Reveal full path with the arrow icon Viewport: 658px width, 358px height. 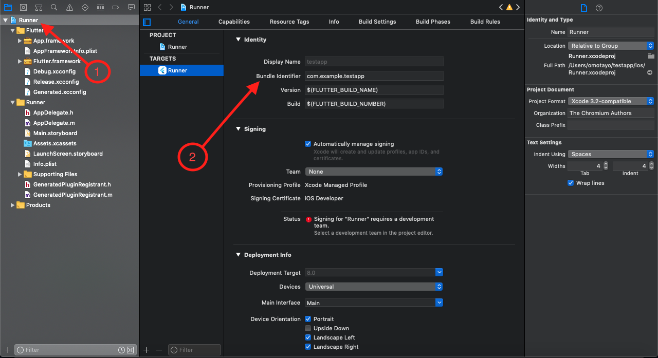(x=650, y=72)
